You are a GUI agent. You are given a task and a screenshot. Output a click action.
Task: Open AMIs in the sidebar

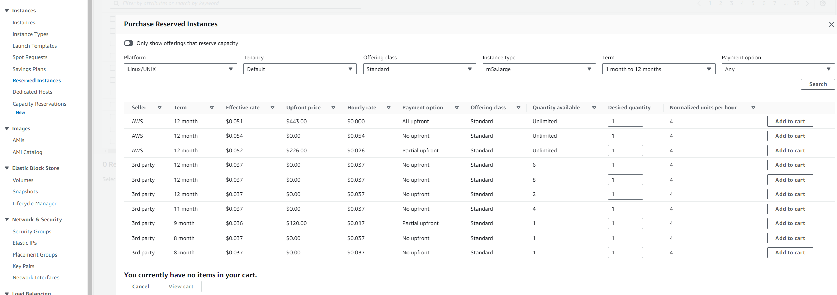18,140
